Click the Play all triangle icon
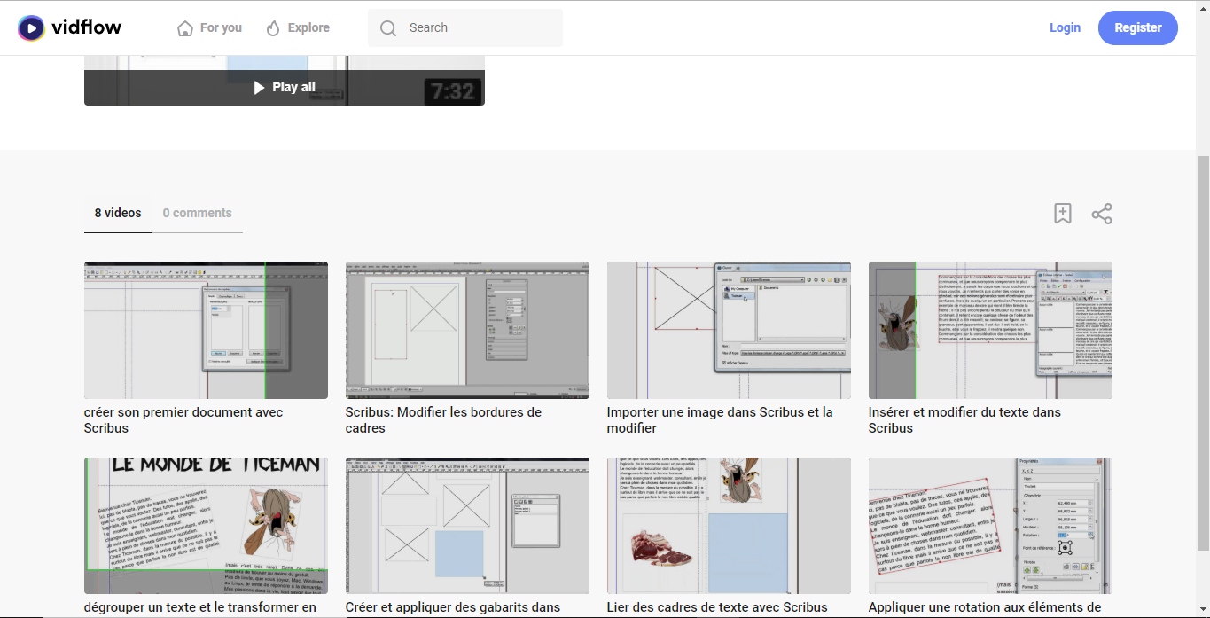 260,87
